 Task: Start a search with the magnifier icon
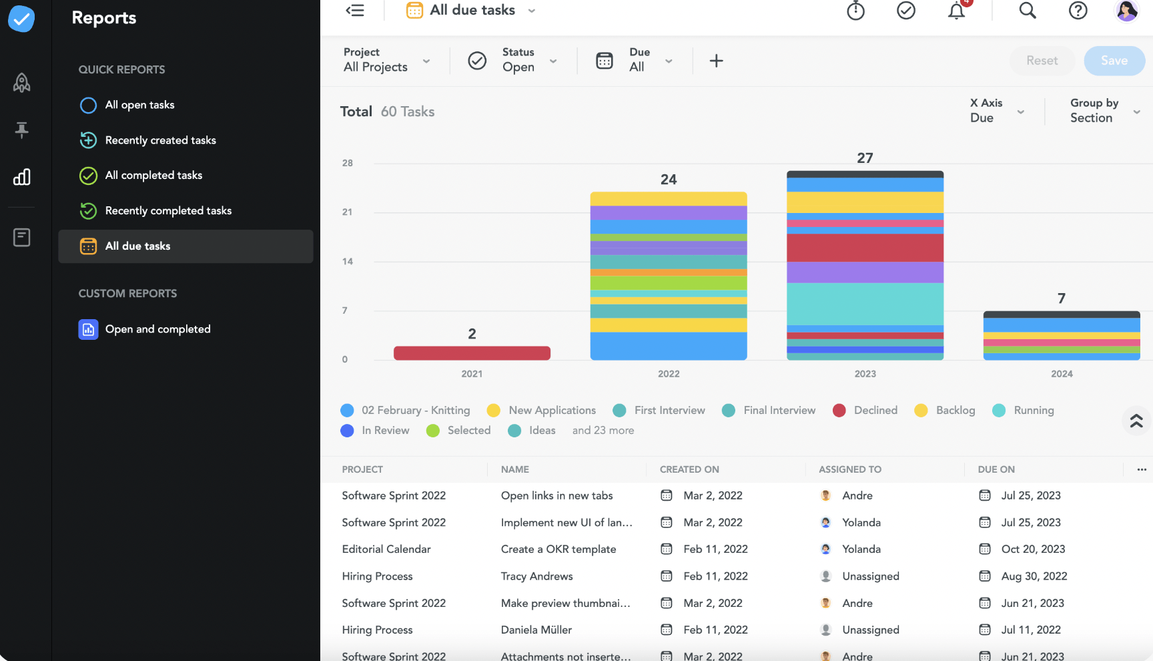[1027, 11]
